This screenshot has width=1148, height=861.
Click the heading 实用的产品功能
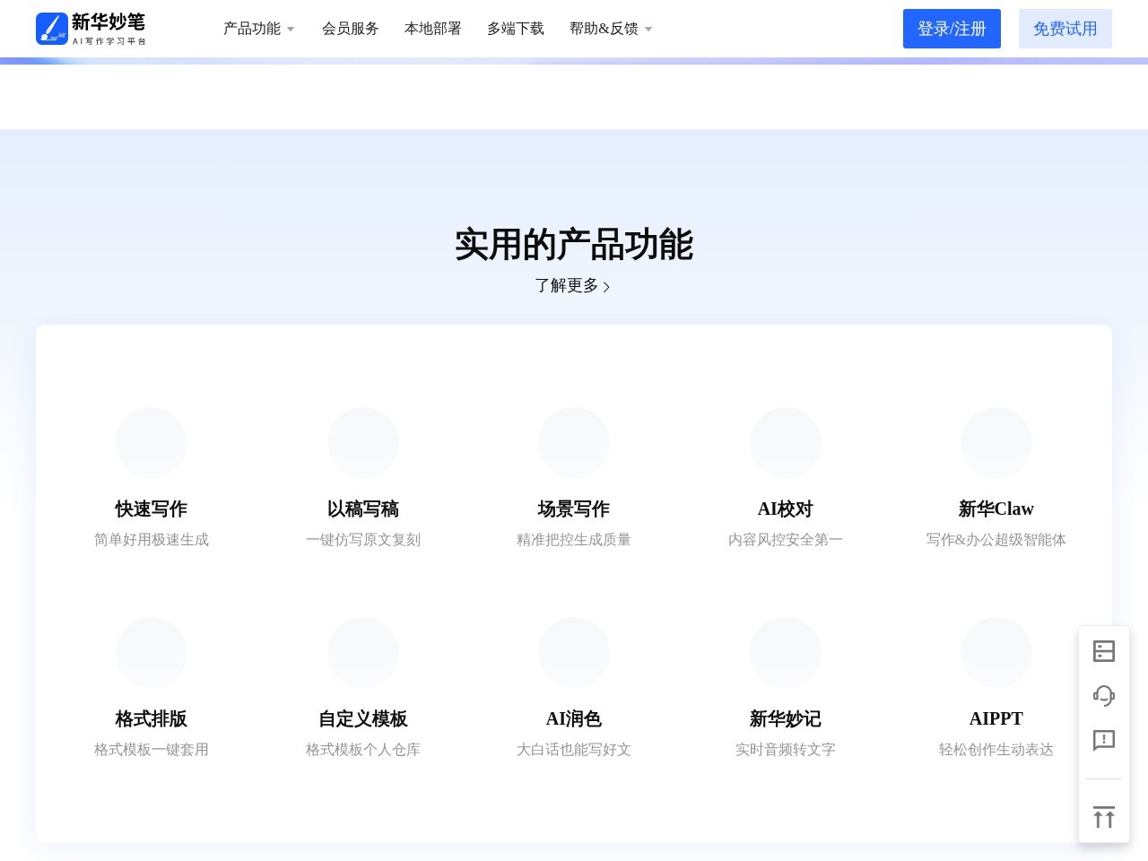[x=574, y=245]
